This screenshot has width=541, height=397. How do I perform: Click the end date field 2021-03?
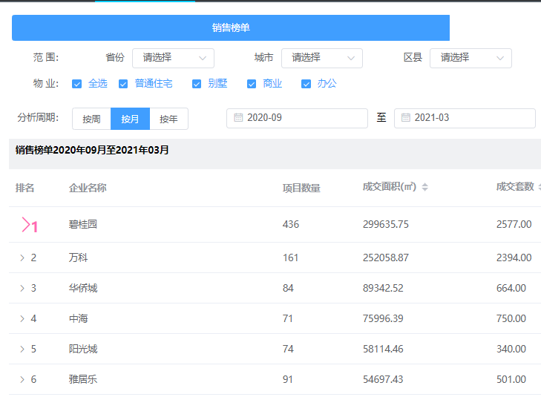[465, 118]
